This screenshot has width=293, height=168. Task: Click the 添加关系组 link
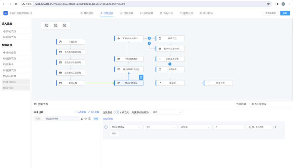[x=108, y=119]
